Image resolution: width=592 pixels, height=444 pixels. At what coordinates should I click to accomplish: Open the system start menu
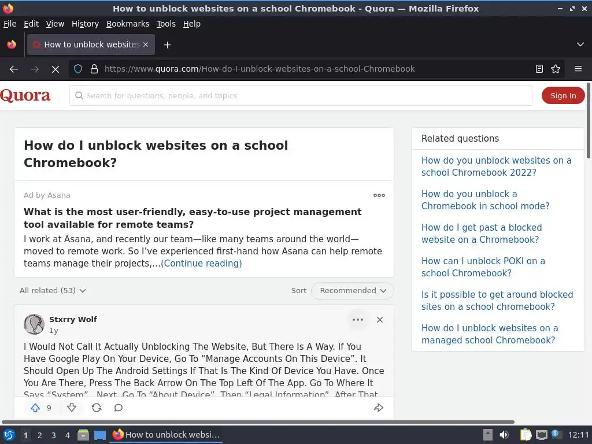click(x=9, y=435)
